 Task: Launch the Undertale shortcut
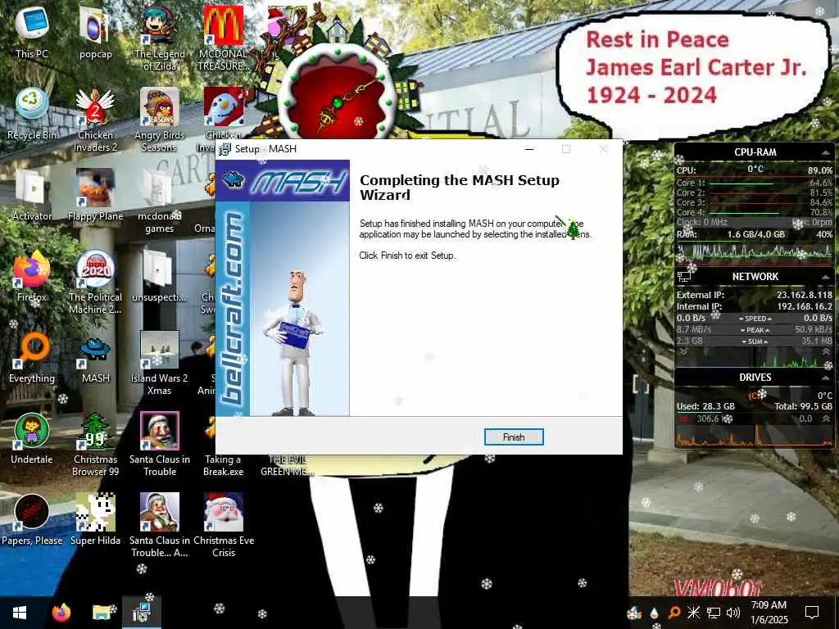(32, 439)
